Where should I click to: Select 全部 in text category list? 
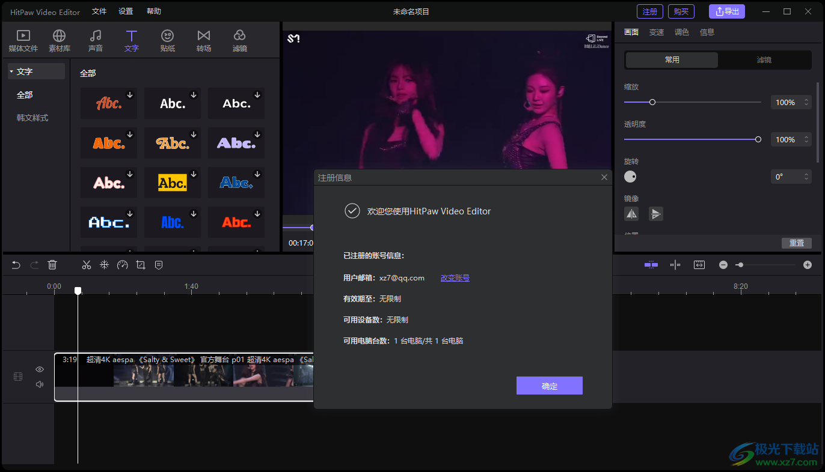pos(25,95)
